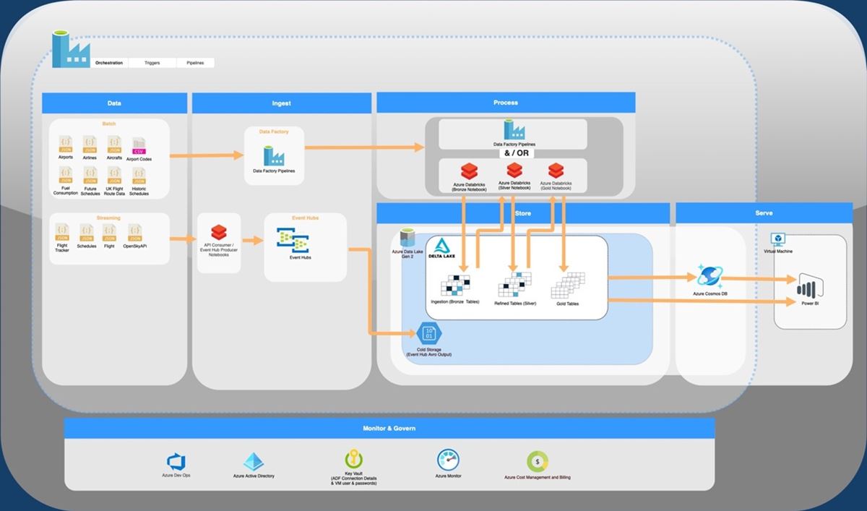
Task: Click the orange Data Factory group title
Action: pos(273,132)
